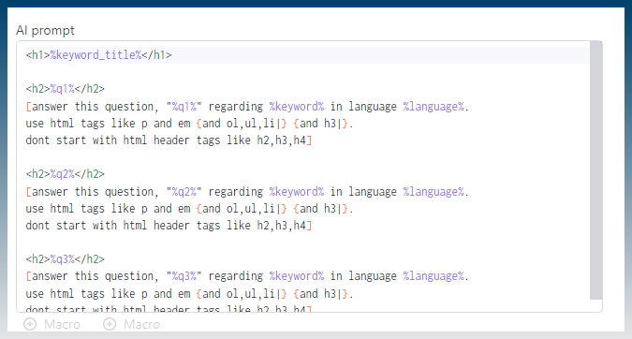The height and width of the screenshot is (339, 632).
Task: Click the vertical scrollbar of the AI prompt
Action: 595,170
